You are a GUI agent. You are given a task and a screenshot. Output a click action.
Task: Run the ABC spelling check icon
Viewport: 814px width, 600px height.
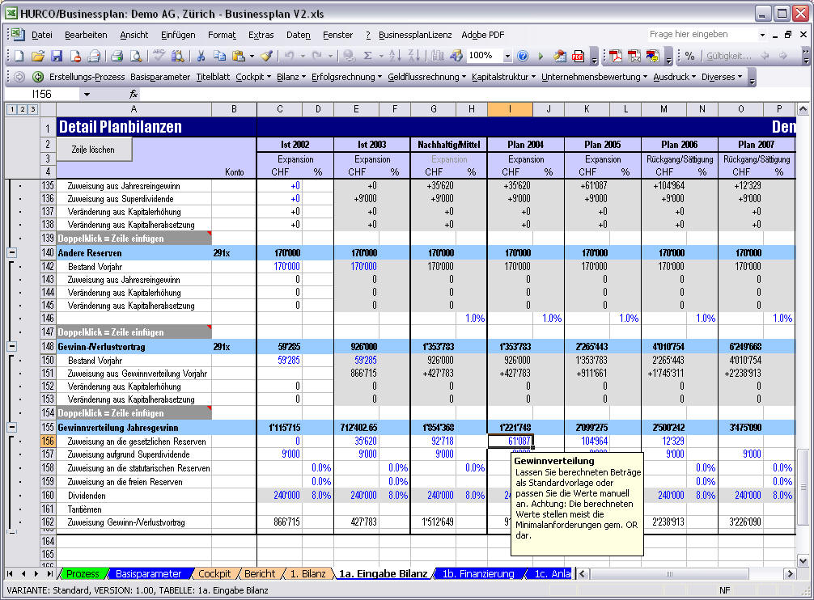click(159, 56)
